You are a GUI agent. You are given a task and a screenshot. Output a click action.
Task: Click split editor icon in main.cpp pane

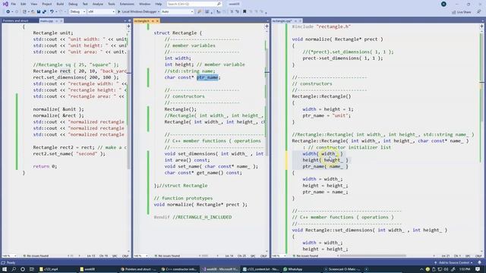pos(128,27)
